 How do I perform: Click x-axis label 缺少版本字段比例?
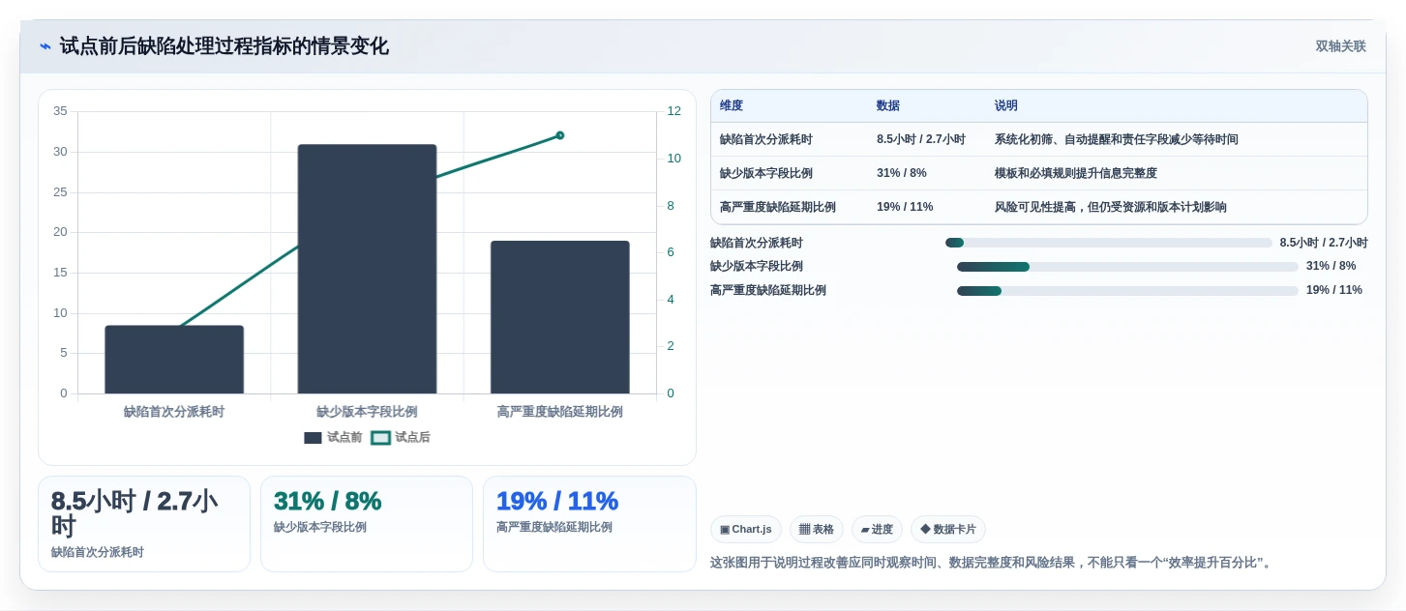(x=367, y=412)
